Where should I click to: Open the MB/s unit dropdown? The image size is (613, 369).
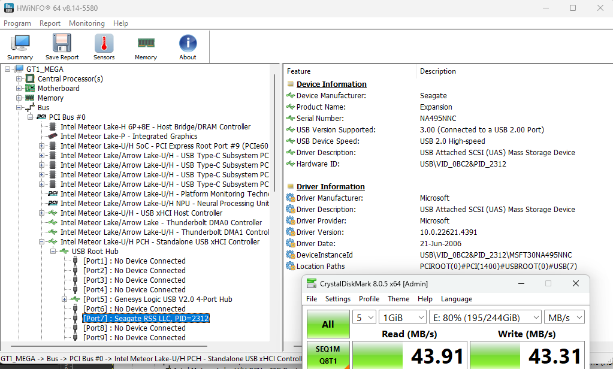click(564, 317)
